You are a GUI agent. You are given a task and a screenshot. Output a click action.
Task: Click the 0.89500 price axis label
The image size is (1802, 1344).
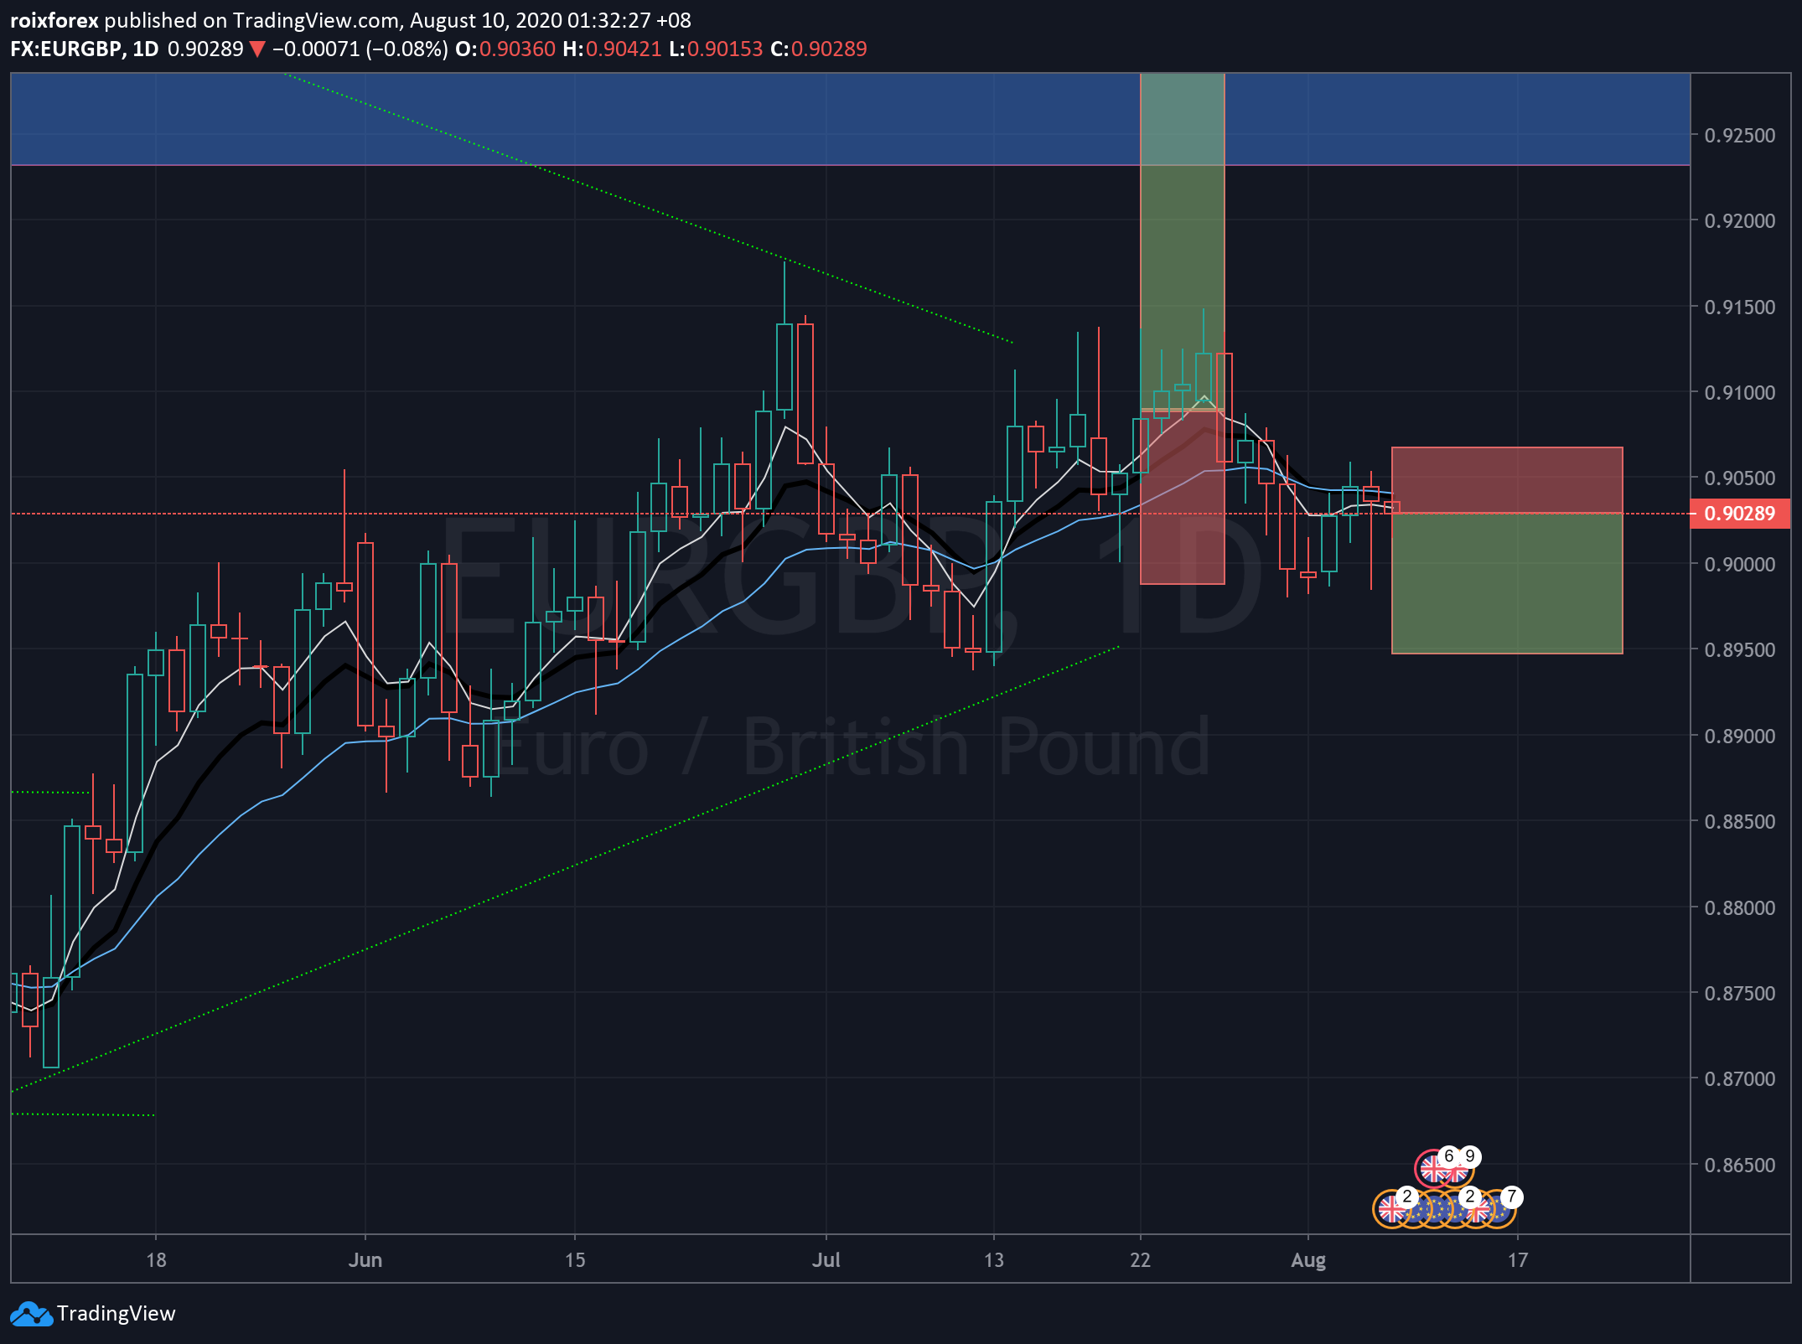[x=1740, y=650]
